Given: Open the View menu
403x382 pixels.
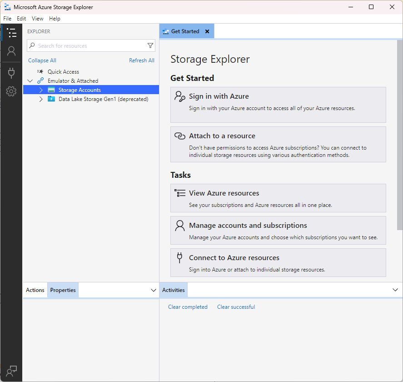Looking at the screenshot, I should pos(38,19).
